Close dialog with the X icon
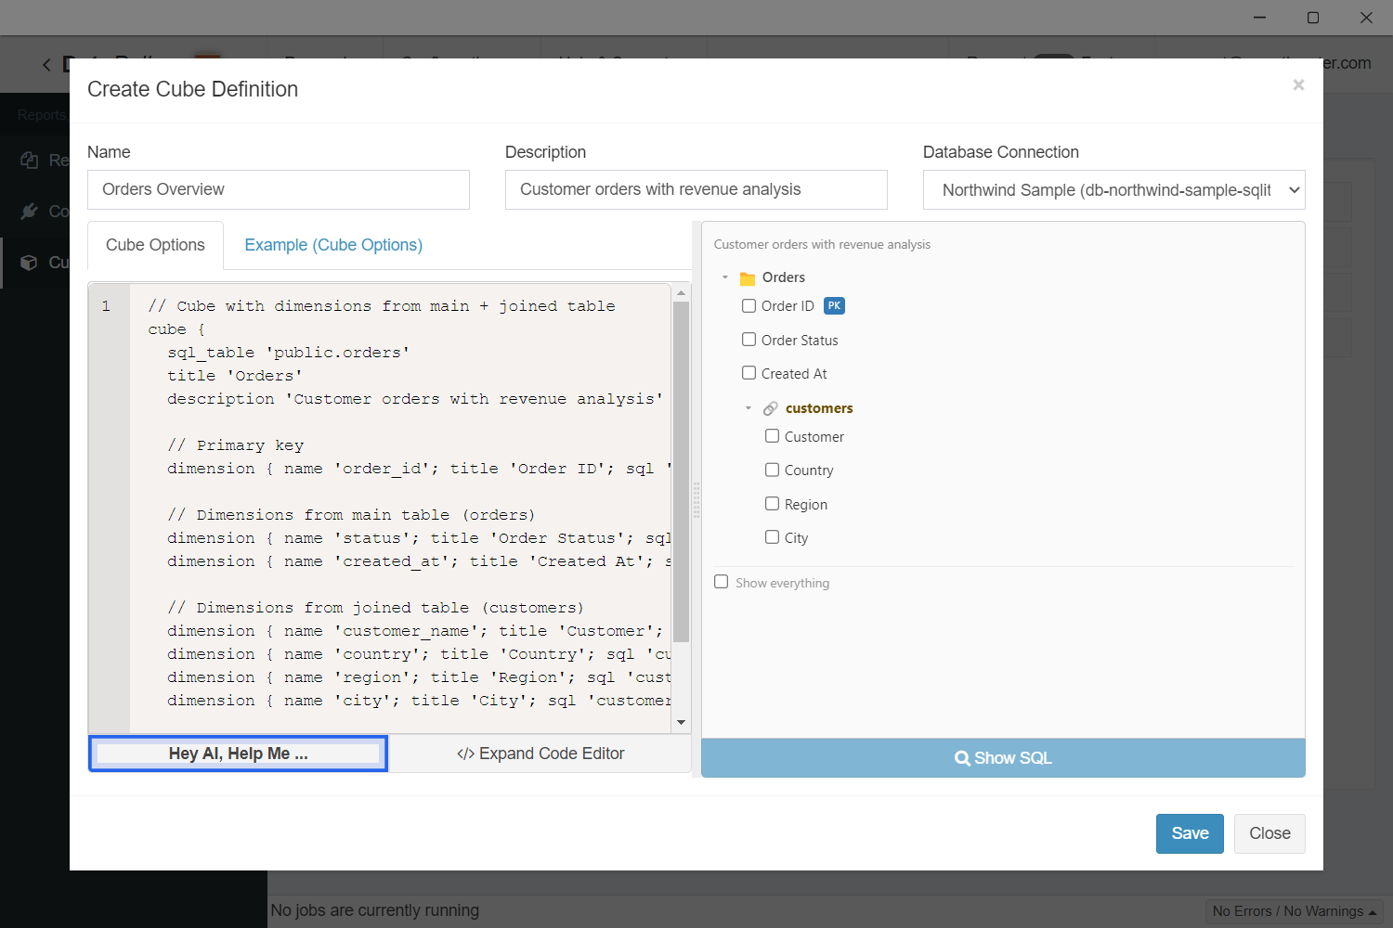 (x=1298, y=85)
